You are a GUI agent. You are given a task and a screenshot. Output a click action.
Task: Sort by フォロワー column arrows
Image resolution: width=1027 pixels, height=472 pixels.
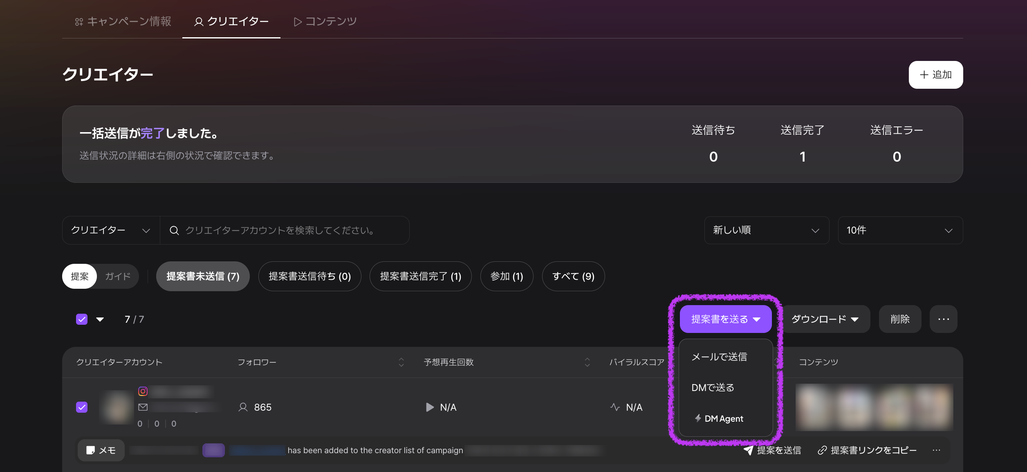[401, 362]
